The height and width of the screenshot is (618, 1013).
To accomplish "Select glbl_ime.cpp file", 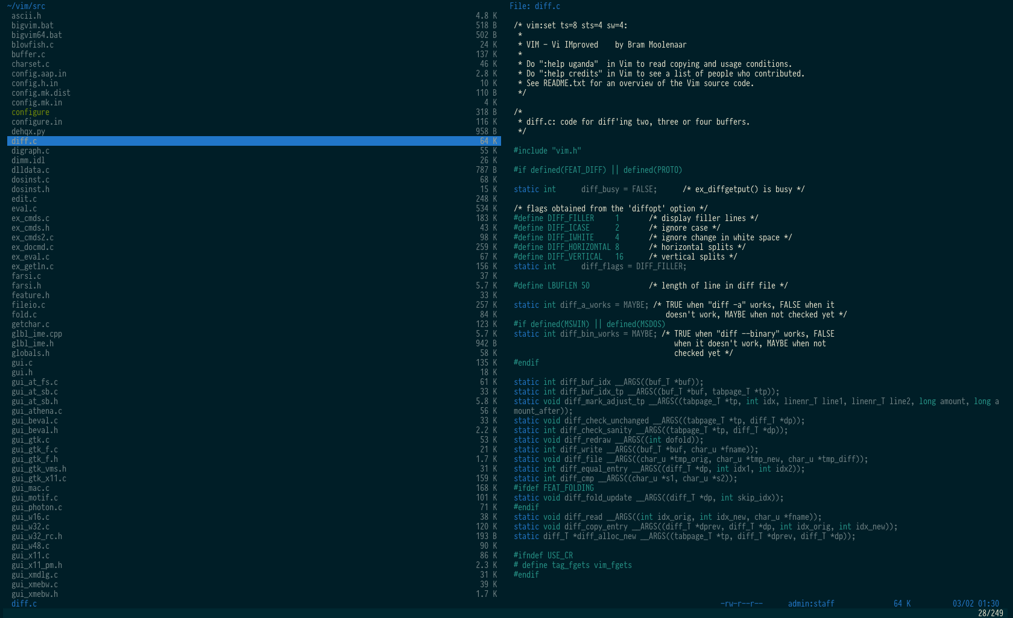I will coord(254,334).
